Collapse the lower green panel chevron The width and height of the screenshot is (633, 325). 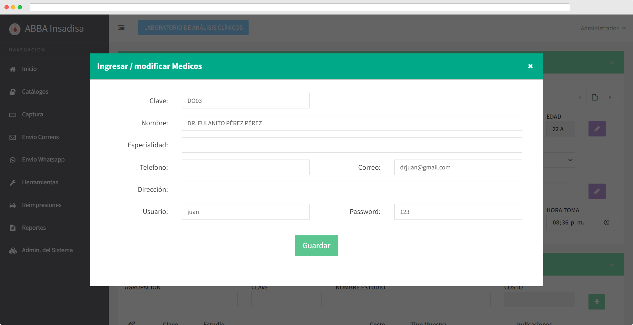[612, 265]
